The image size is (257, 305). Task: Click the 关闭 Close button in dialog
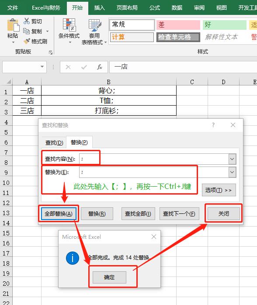pyautogui.click(x=224, y=213)
